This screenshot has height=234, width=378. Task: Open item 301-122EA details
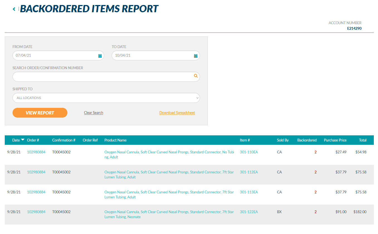[x=249, y=212]
